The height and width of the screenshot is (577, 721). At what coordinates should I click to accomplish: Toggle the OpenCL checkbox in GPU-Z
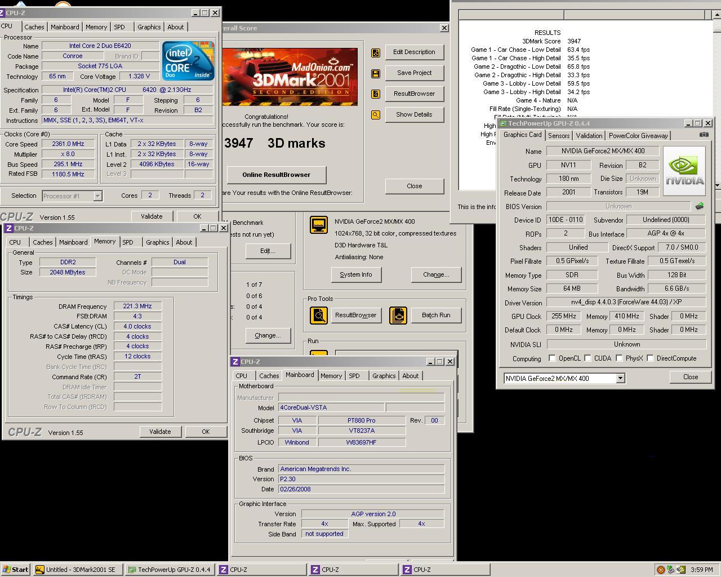(x=552, y=358)
